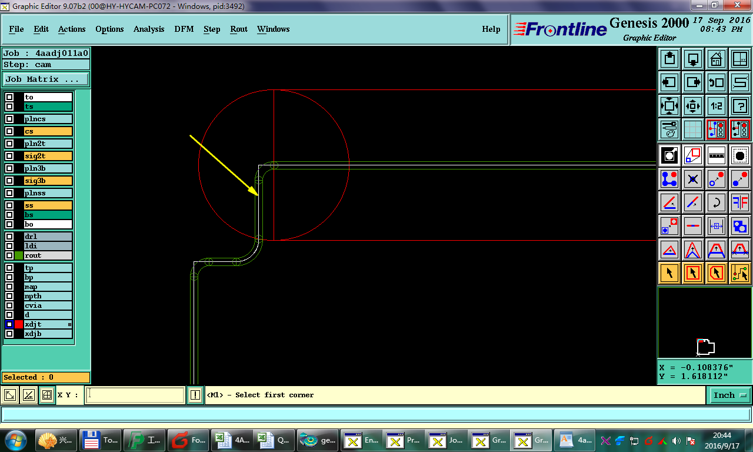Click the pan down arrow icon
The width and height of the screenshot is (753, 452).
coord(693,59)
